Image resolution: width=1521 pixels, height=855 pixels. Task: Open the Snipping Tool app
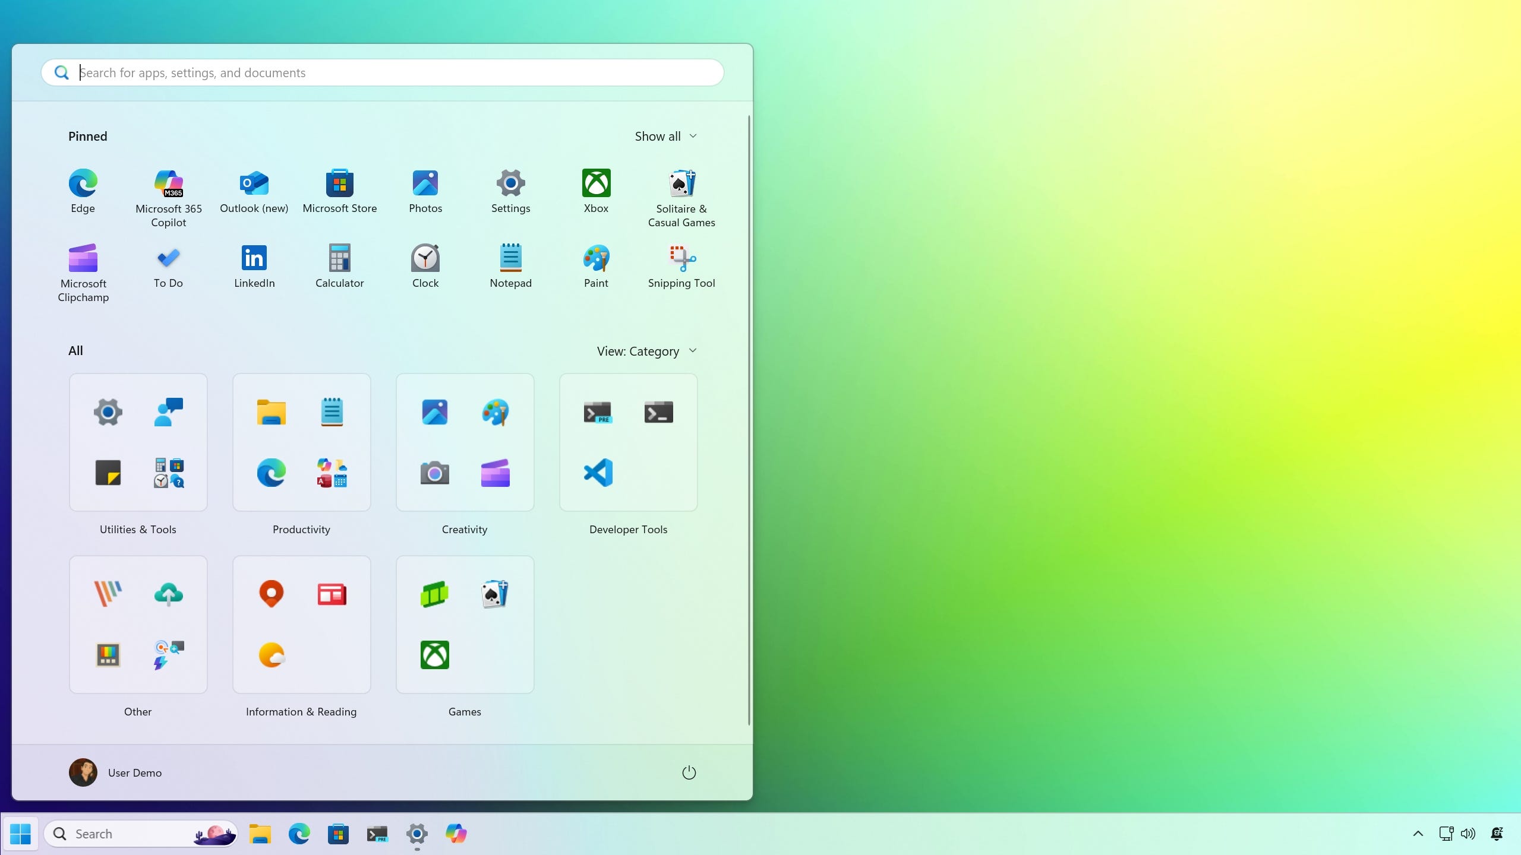point(681,259)
